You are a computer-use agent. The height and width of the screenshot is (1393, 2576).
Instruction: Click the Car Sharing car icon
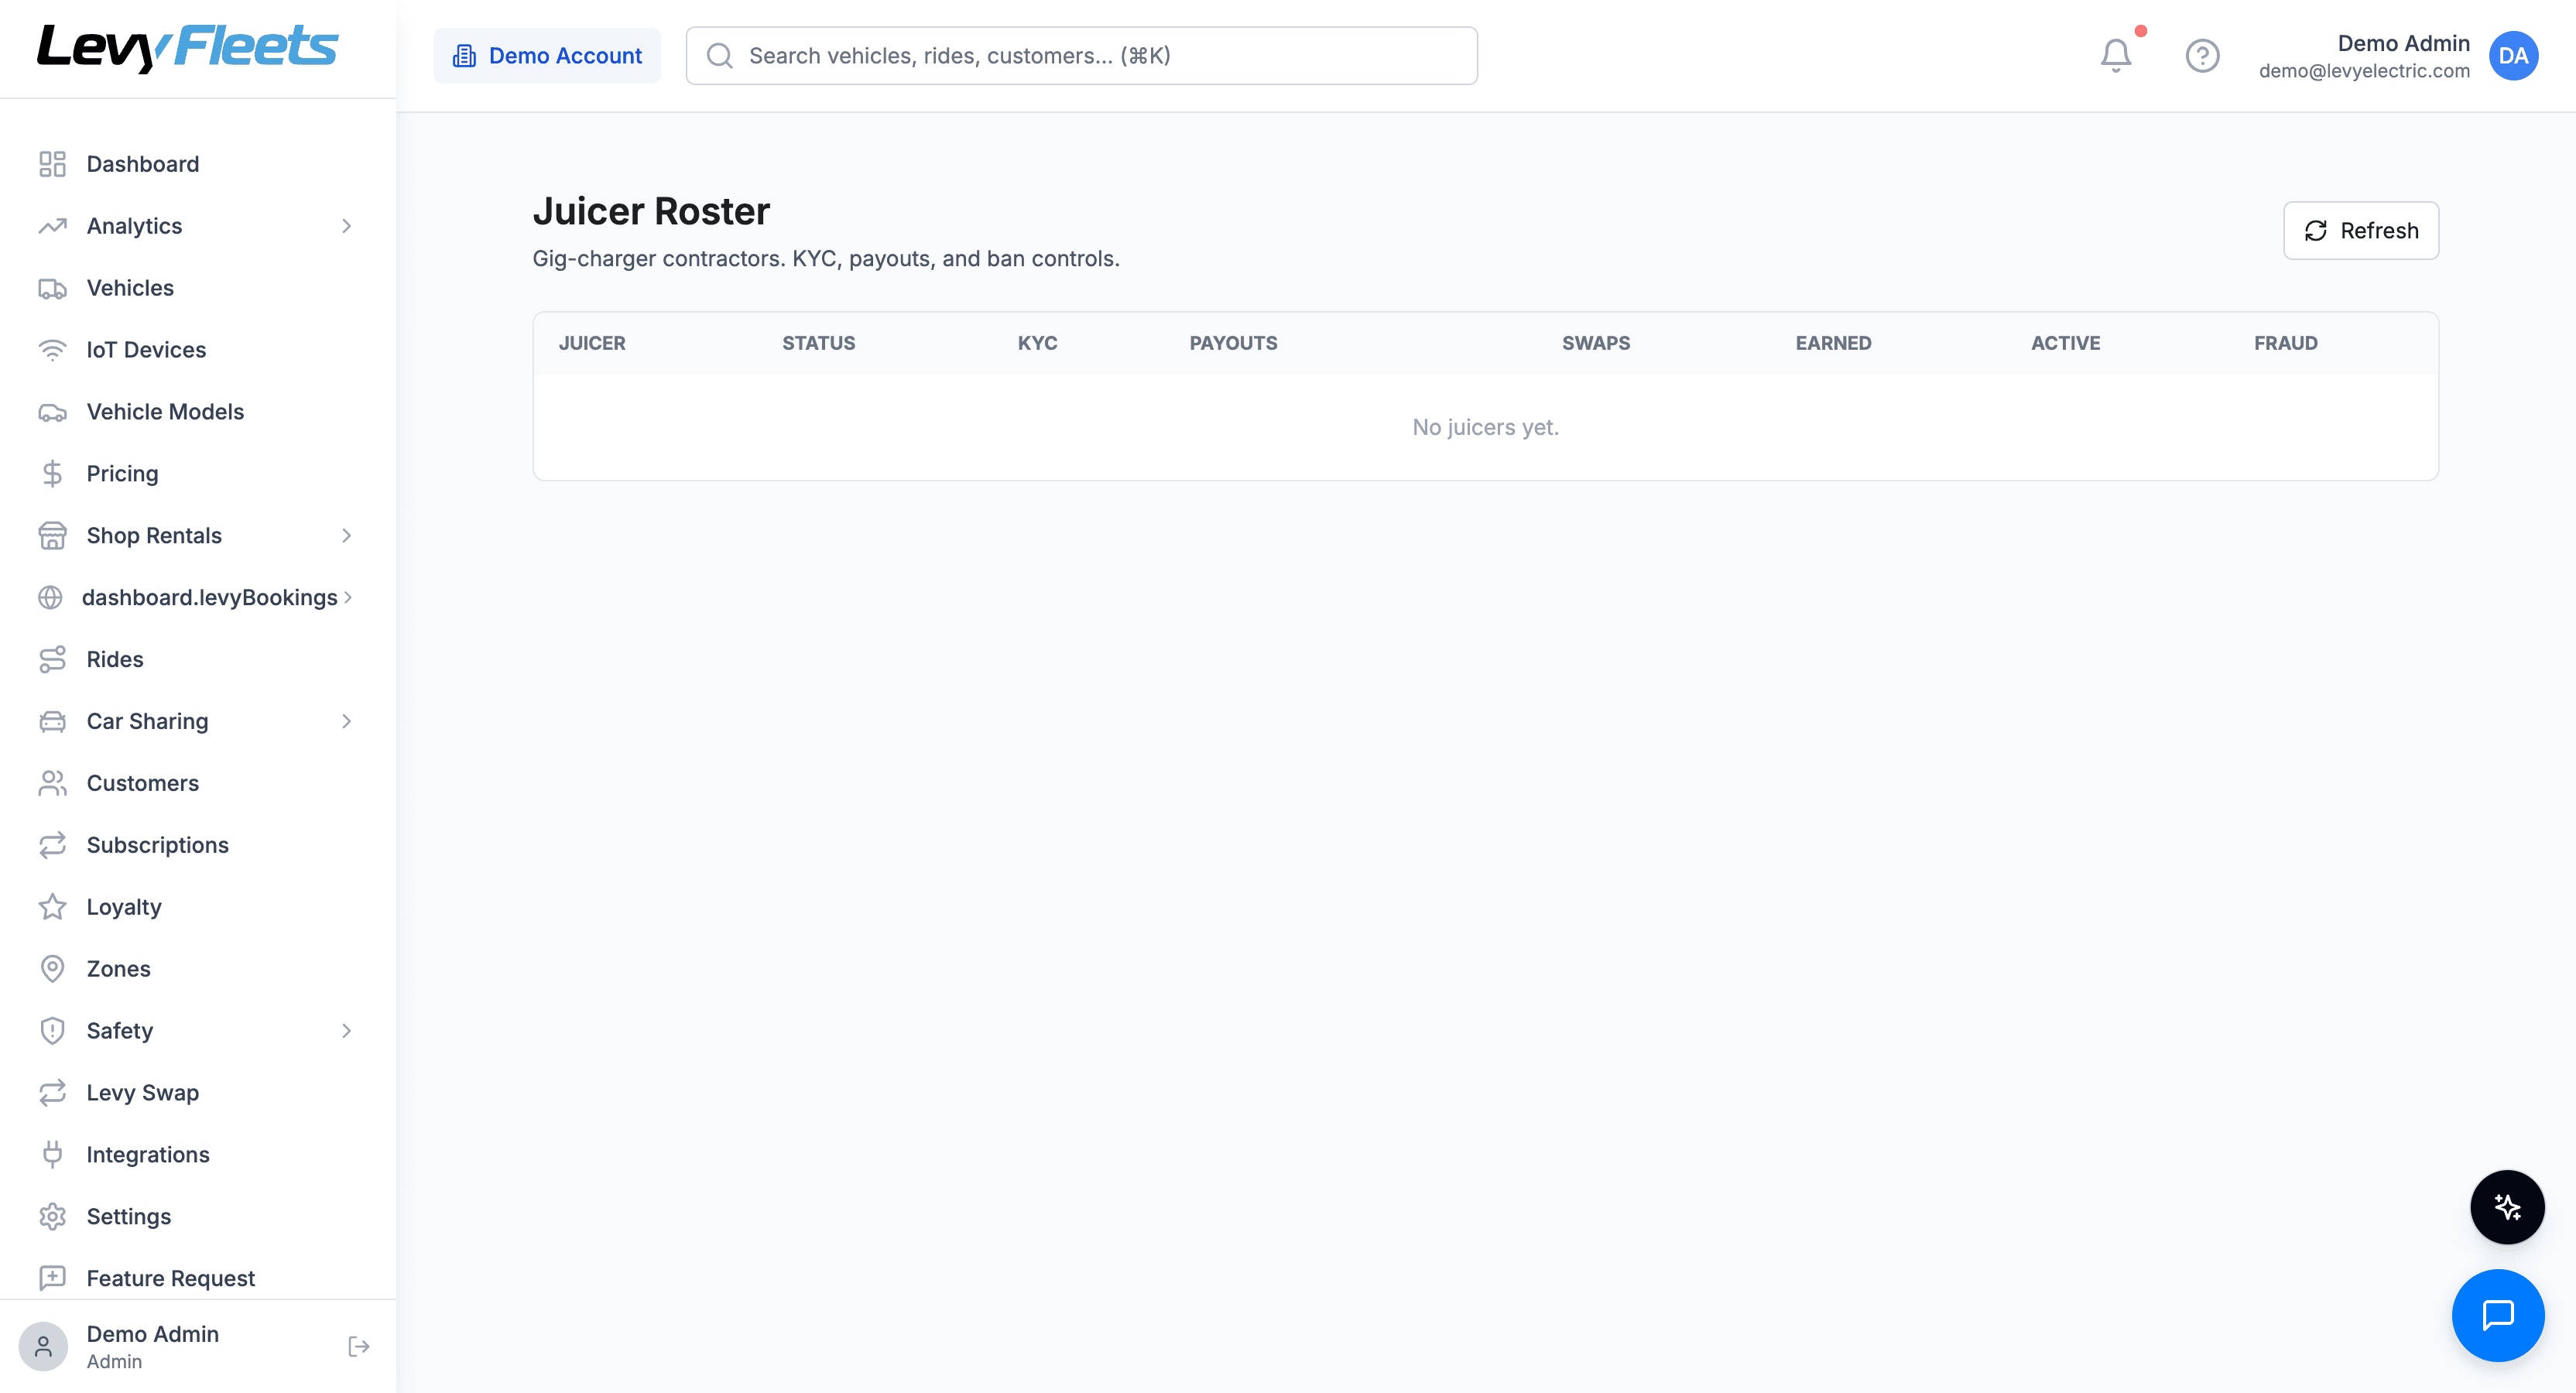point(52,722)
